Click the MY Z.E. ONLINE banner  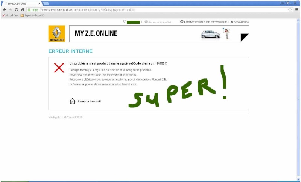pos(159,33)
